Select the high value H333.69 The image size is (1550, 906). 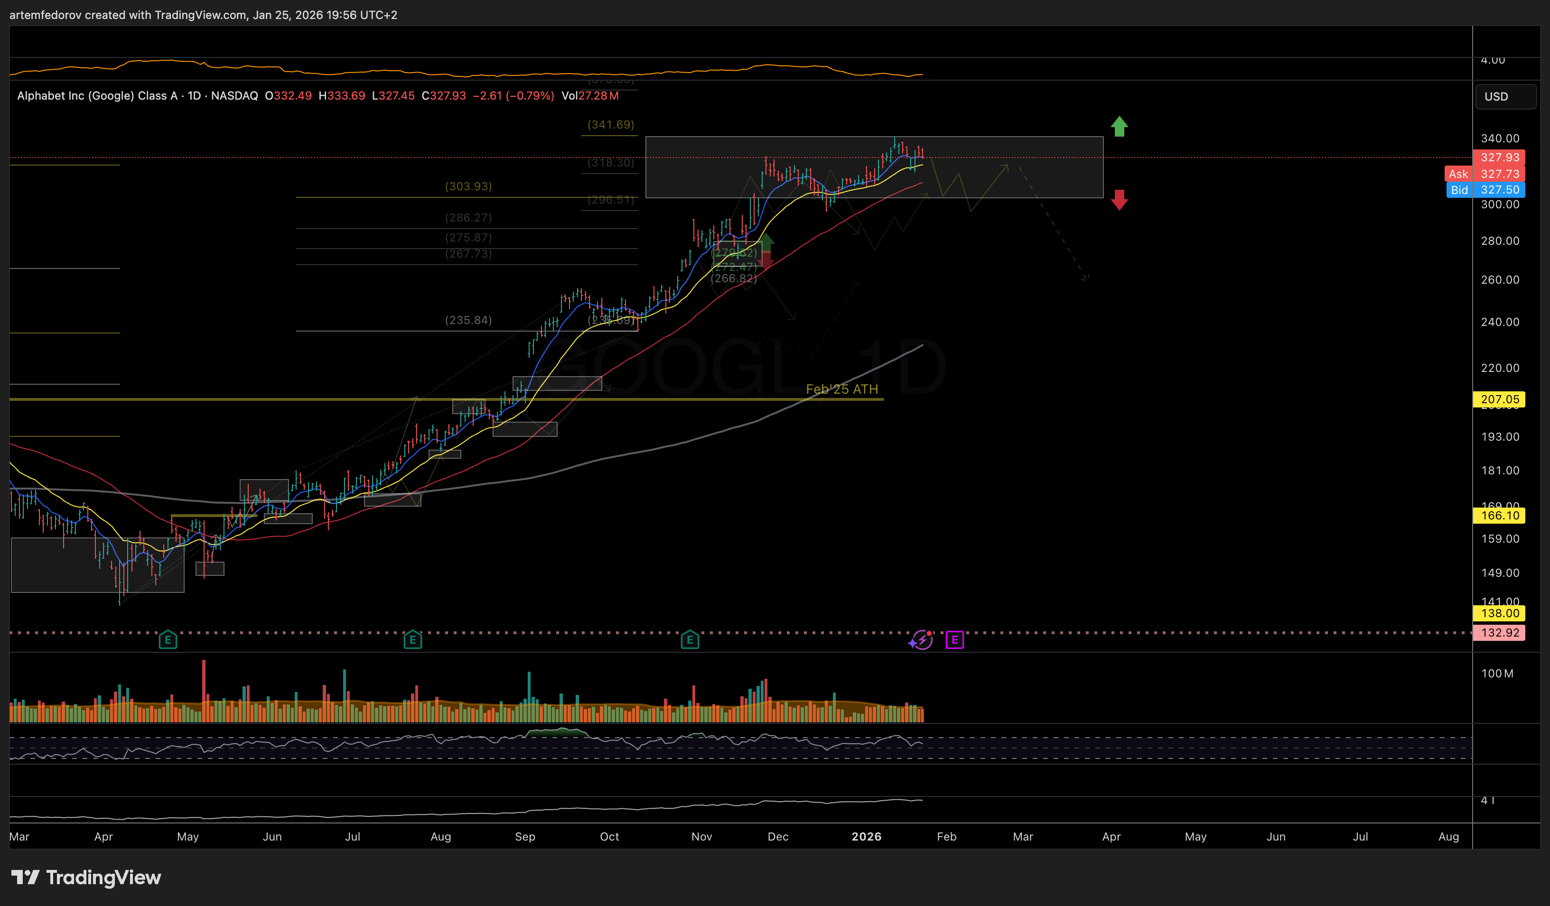coord(342,96)
